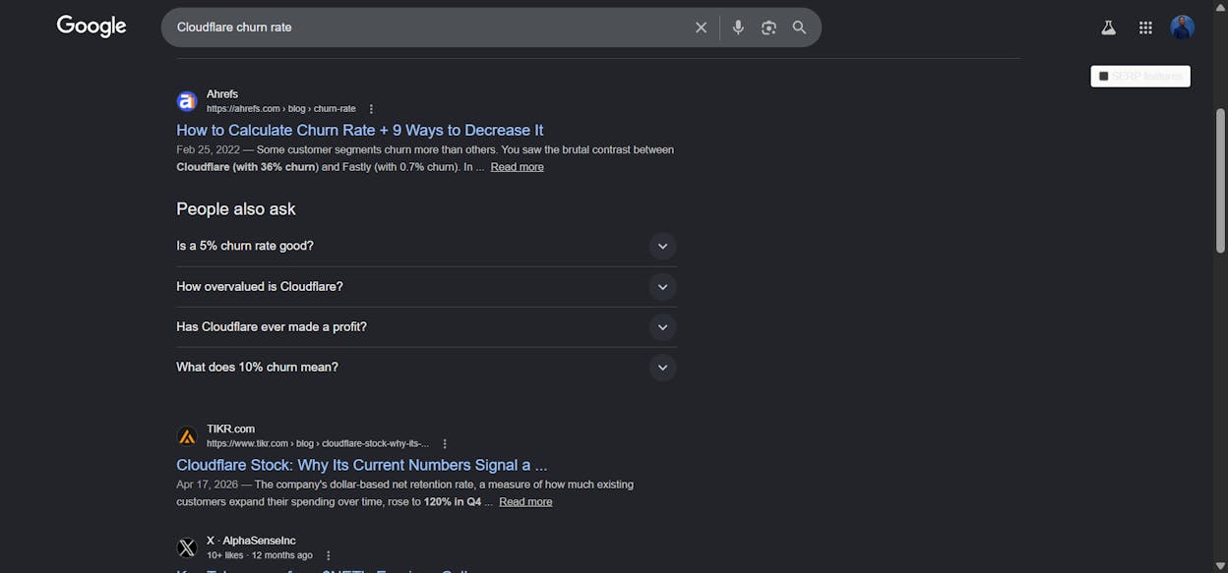
Task: Start voice search with the microphone icon
Action: [738, 28]
